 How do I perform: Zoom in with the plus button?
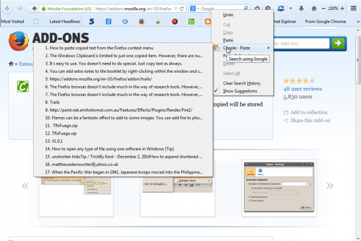342,9
